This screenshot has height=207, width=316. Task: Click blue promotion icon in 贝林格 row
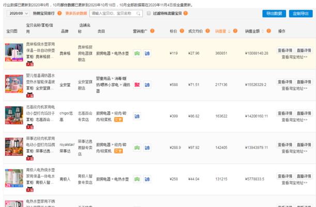[147, 53]
